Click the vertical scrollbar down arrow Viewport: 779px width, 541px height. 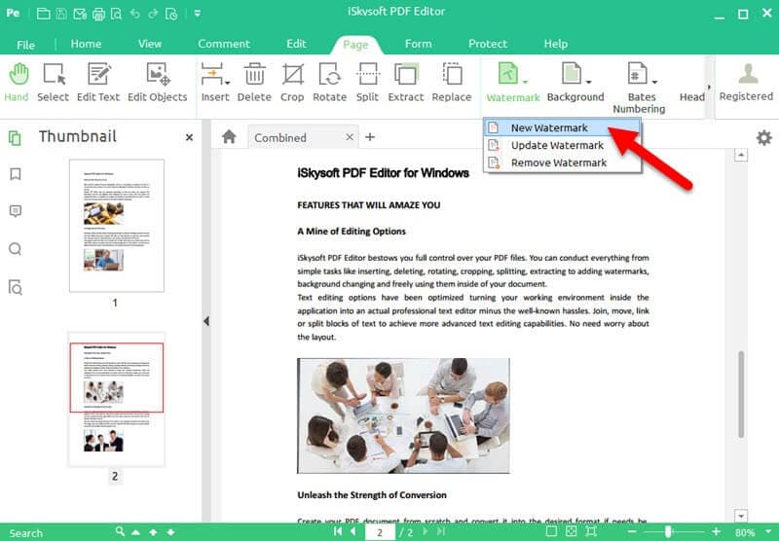pos(741,516)
